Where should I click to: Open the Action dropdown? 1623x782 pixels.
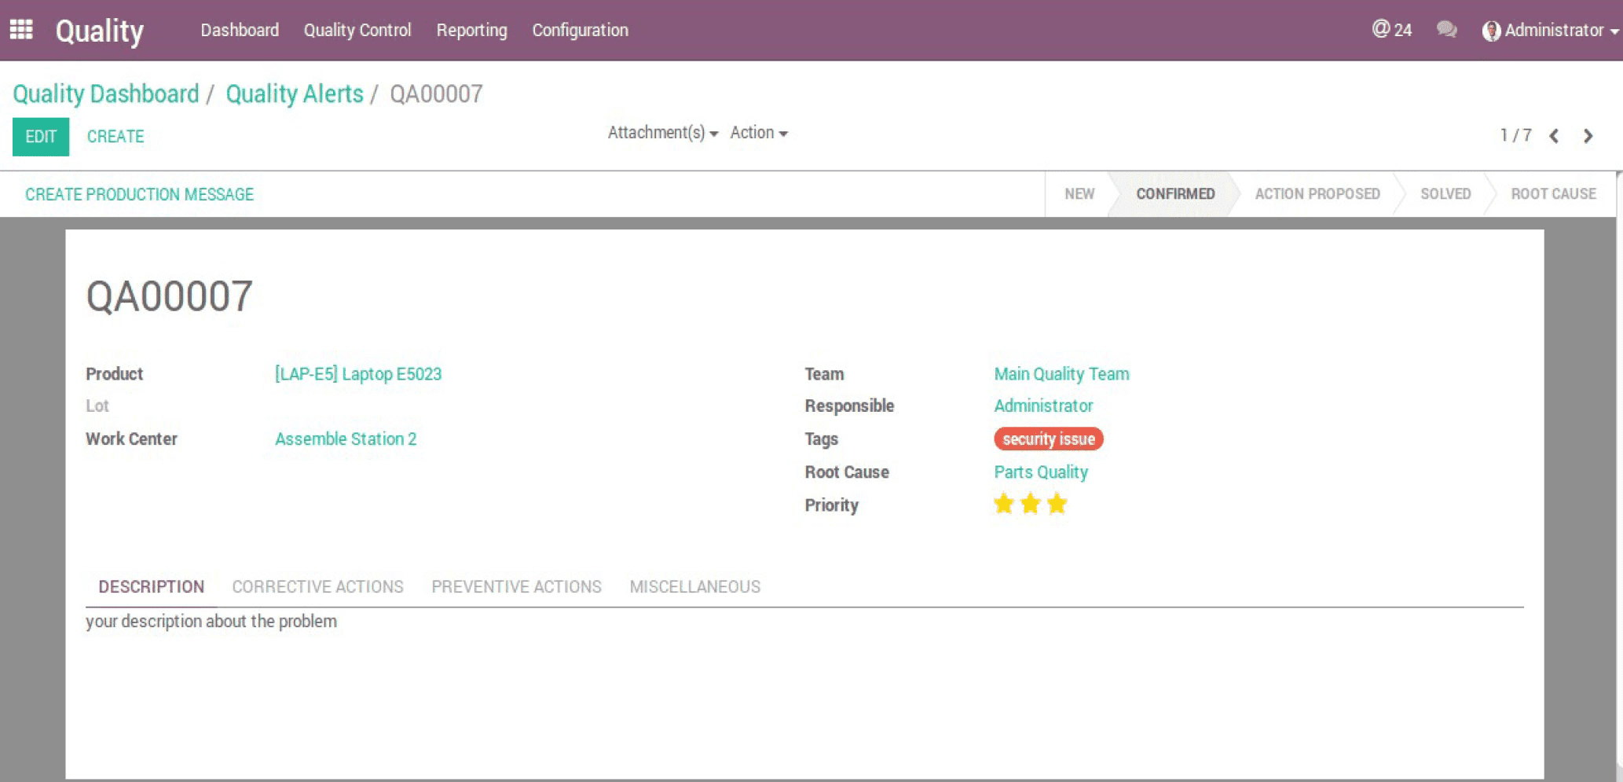point(757,132)
